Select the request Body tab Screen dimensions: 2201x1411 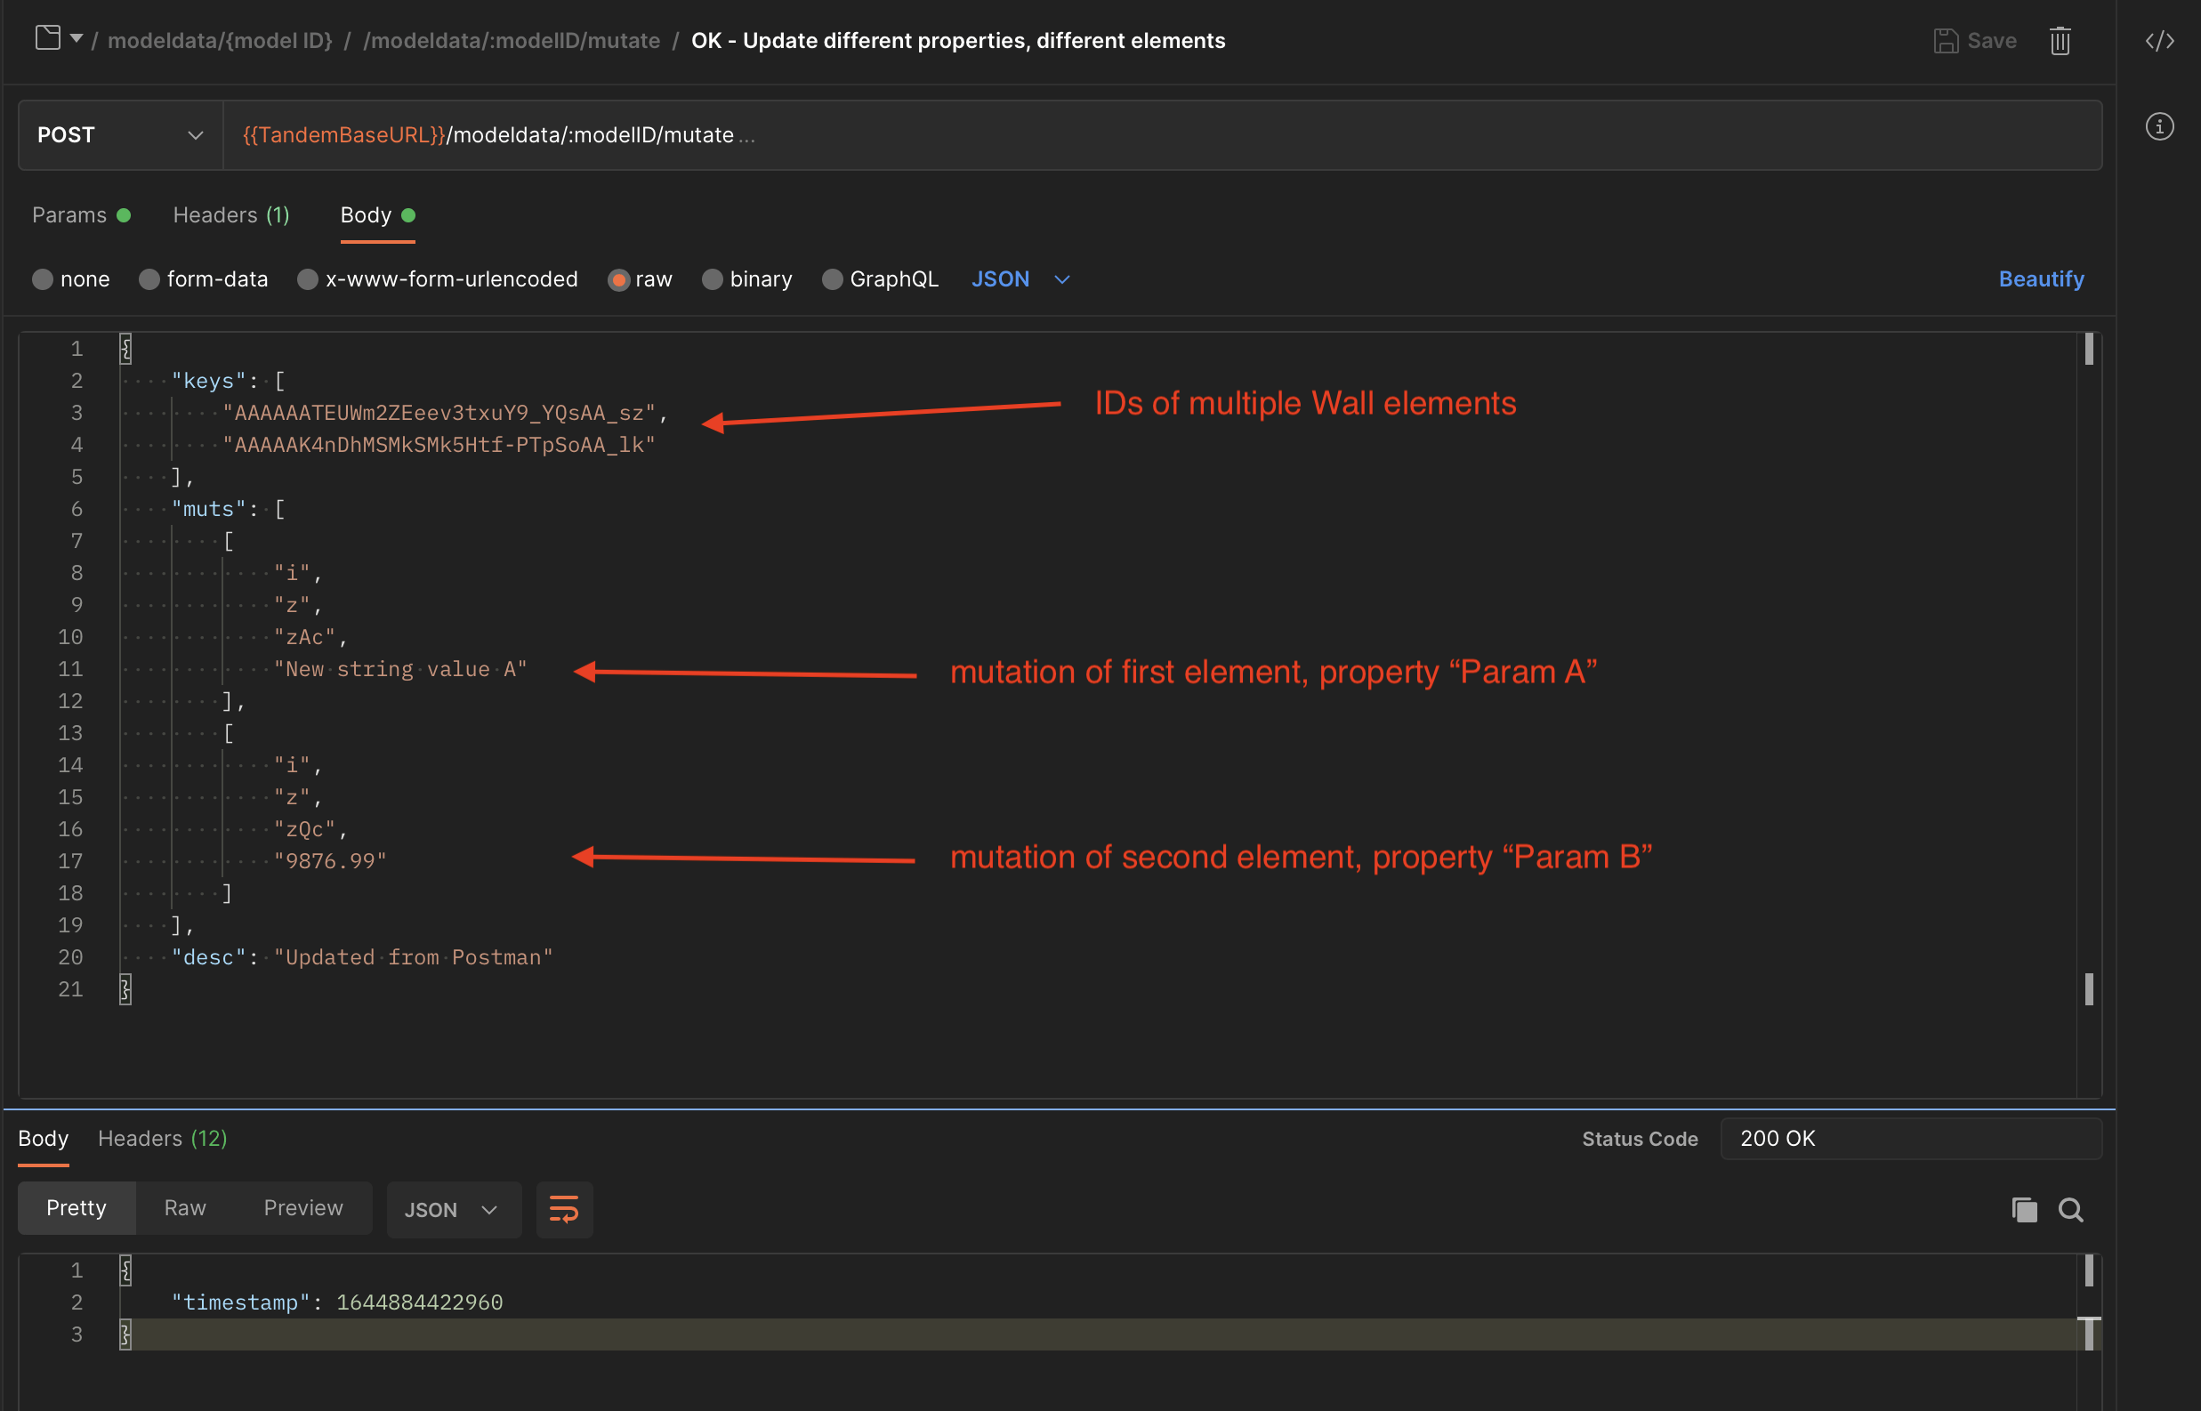(x=377, y=214)
